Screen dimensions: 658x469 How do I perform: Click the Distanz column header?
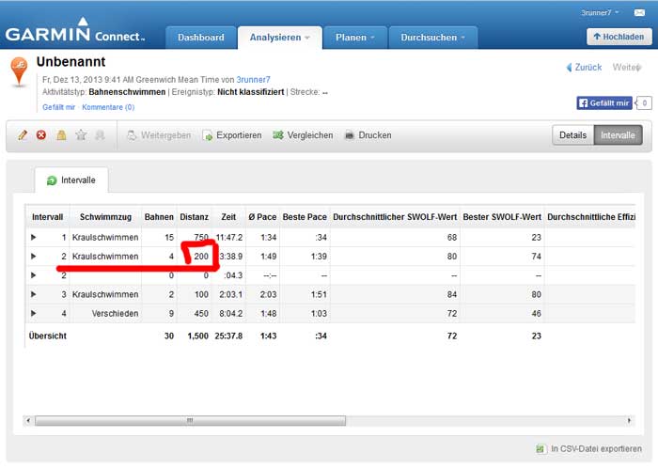(x=194, y=217)
